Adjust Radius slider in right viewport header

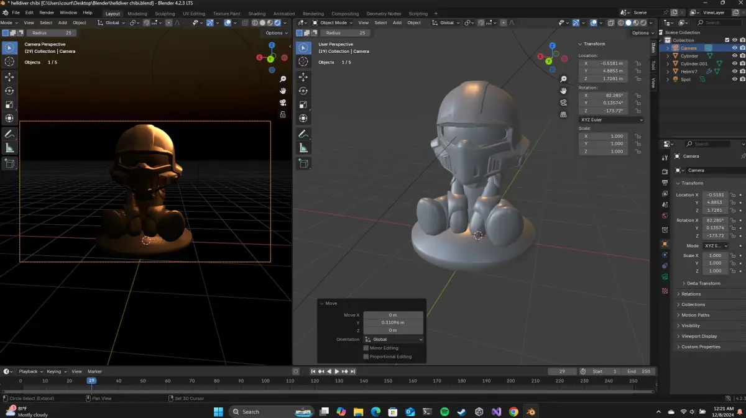pyautogui.click(x=346, y=33)
